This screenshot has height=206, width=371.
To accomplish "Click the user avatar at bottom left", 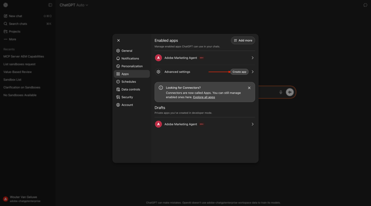I will 5,199.
